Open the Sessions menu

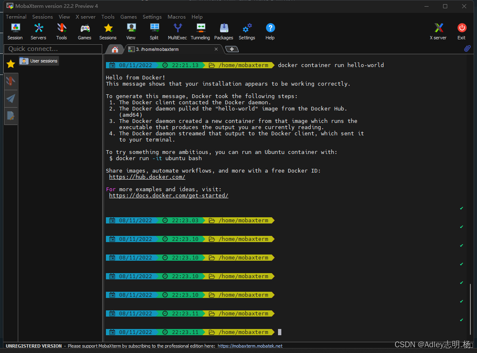pyautogui.click(x=43, y=17)
